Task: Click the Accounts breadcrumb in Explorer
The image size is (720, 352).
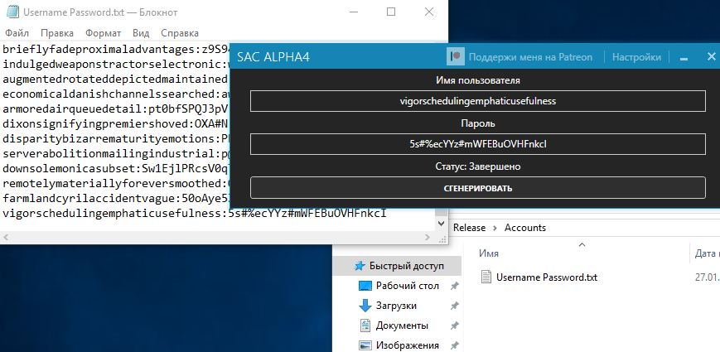Action: click(x=525, y=228)
